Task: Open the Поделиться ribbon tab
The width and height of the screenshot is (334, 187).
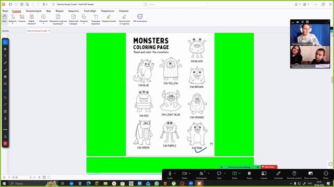Action: tap(108, 11)
